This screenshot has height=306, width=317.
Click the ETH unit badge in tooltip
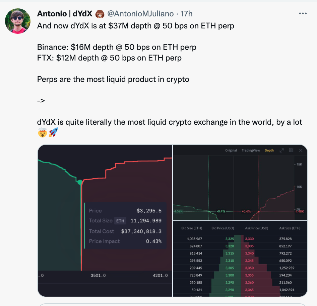[x=120, y=221]
